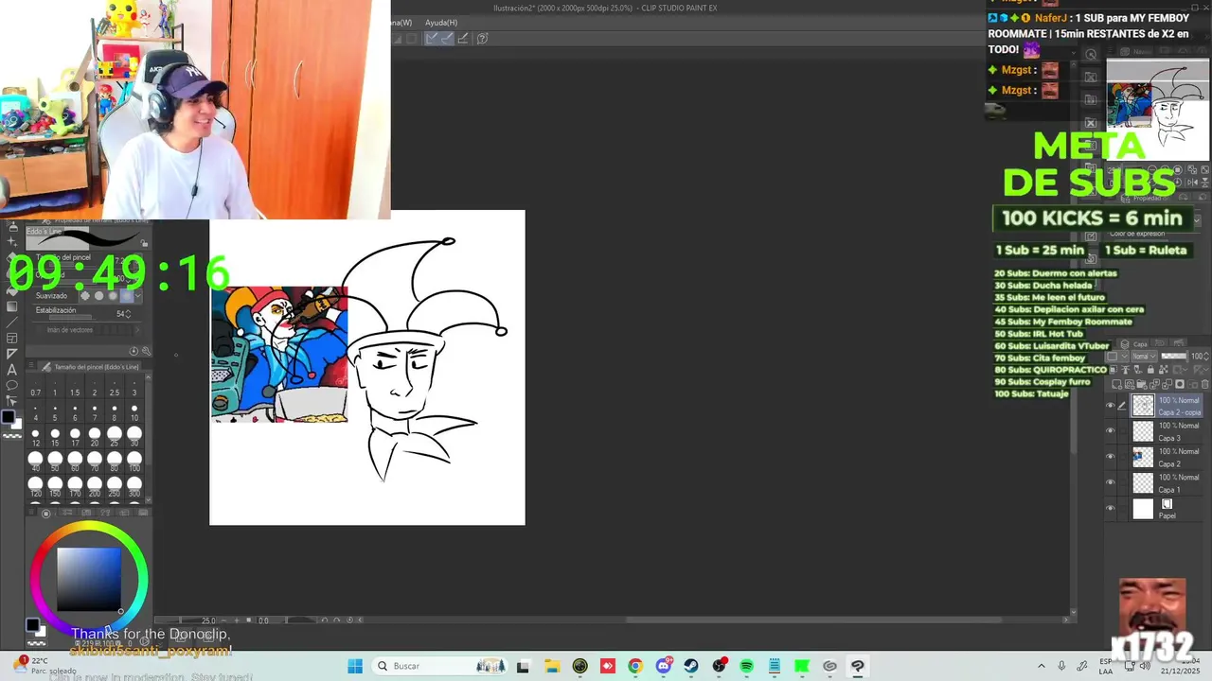Image resolution: width=1212 pixels, height=681 pixels.
Task: Click the Merge with layer below icon
Action: (x=1167, y=384)
